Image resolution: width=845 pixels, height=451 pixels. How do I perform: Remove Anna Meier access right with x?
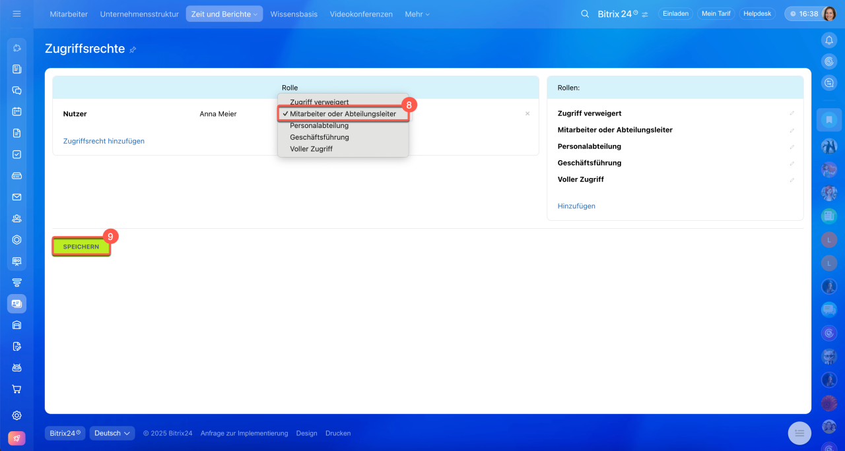(527, 114)
